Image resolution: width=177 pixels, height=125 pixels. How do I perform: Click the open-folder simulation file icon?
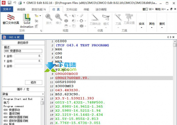click(x=37, y=16)
